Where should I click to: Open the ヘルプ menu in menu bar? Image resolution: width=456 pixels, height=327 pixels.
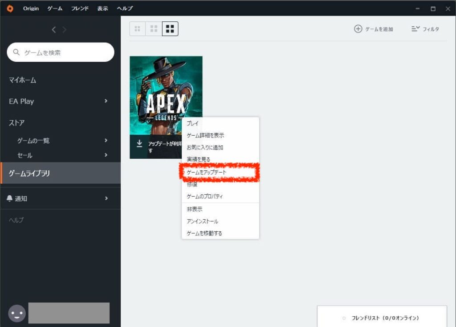[125, 8]
